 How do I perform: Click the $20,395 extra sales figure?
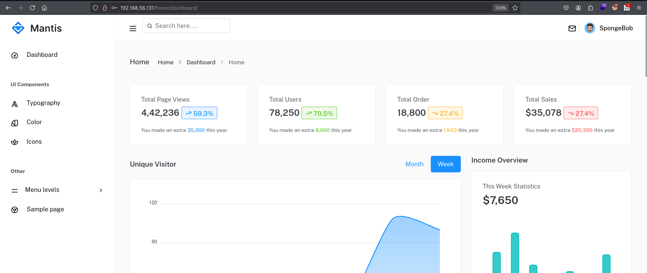(582, 130)
